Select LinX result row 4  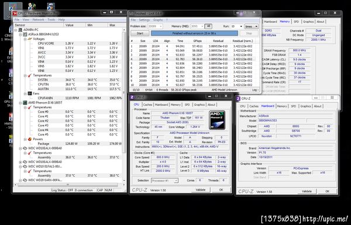192,59
